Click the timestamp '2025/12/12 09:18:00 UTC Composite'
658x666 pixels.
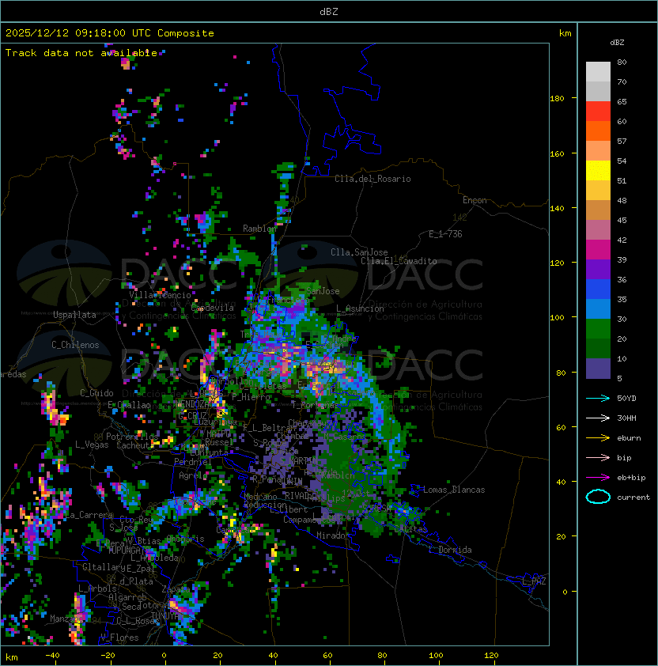pyautogui.click(x=110, y=33)
